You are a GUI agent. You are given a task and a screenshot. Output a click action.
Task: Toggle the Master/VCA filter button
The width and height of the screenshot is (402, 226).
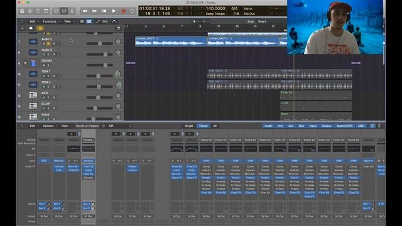344,126
